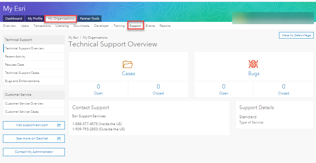Click the My Esri breadcrumb link
This screenshot has height=163, width=316.
coord(73,38)
